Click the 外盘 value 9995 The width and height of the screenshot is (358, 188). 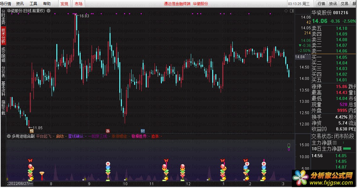pos(342,110)
